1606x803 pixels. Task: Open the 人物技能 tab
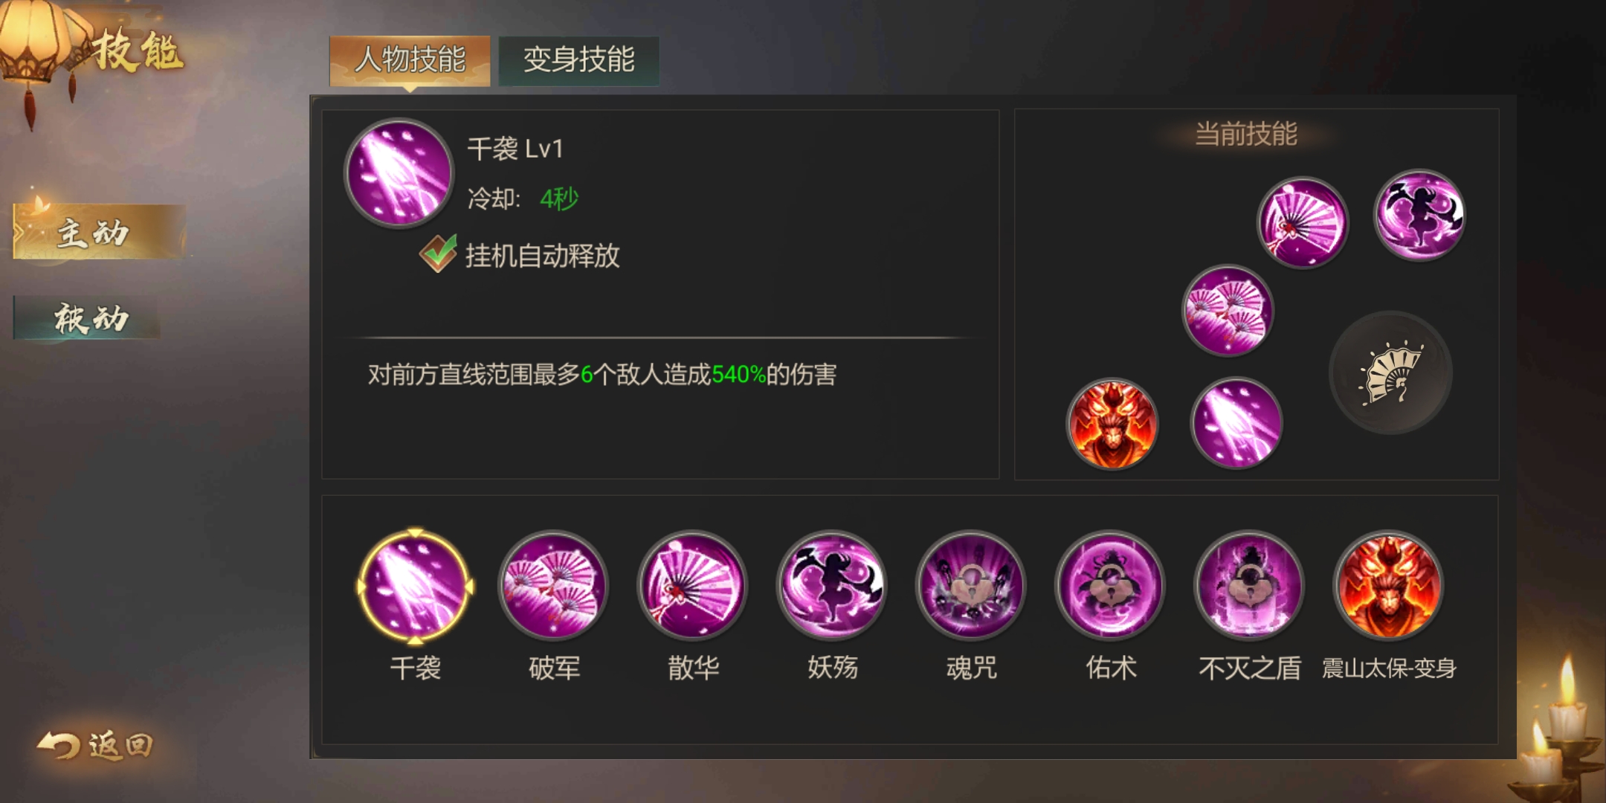tap(410, 60)
